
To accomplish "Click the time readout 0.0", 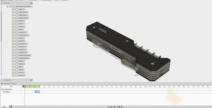I will pos(11,86).
